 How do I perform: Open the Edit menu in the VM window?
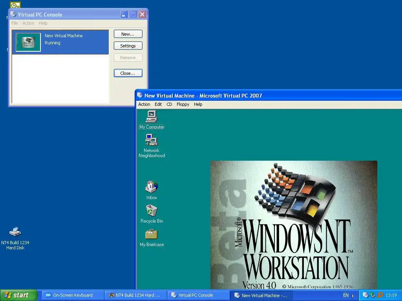(x=158, y=104)
